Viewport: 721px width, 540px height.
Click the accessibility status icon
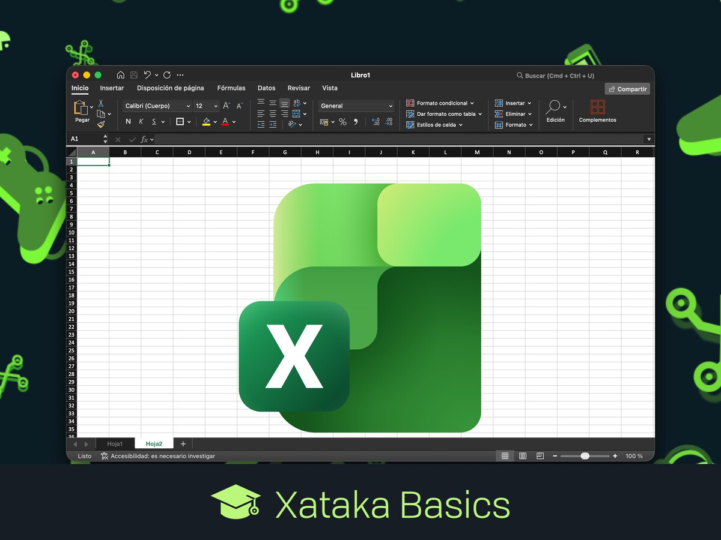pos(105,456)
